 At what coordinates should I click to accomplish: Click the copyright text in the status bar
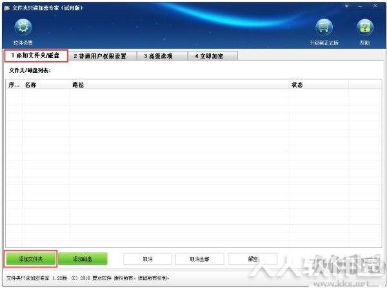point(88,278)
